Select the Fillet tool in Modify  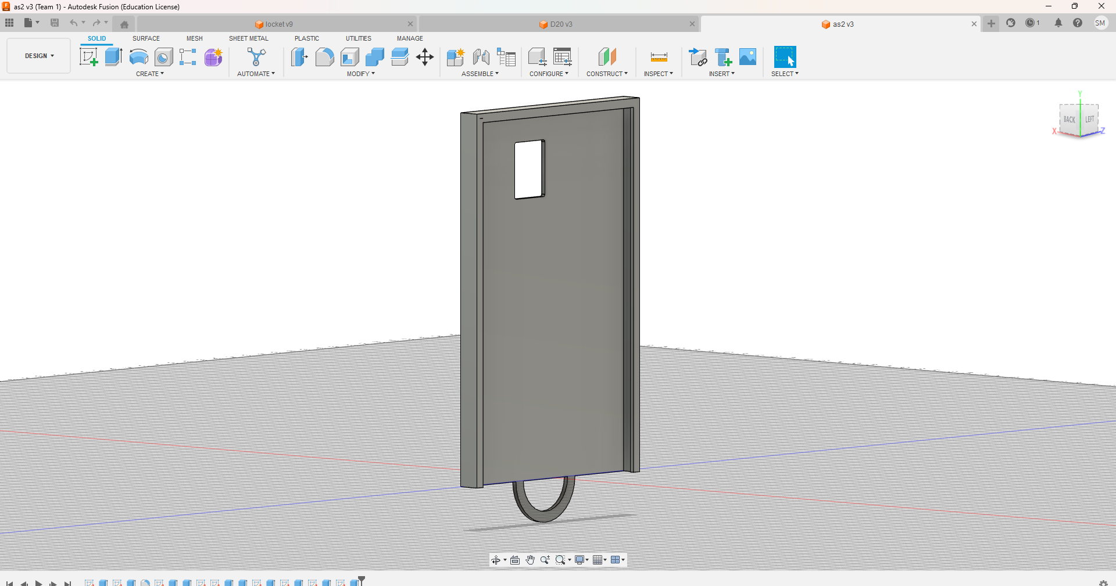coord(324,57)
